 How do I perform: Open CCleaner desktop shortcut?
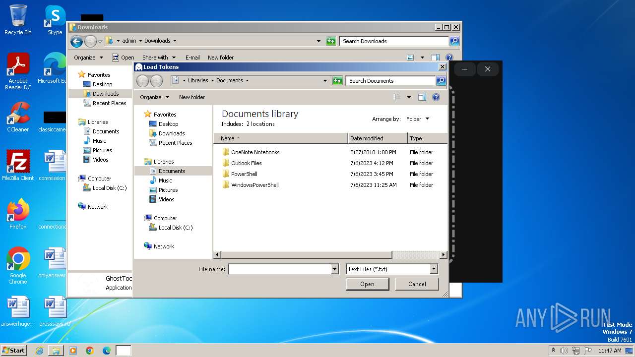coord(18,117)
